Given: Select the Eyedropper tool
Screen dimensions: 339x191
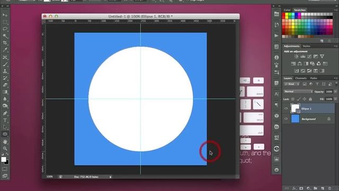Looking at the screenshot, I should pos(5,50).
